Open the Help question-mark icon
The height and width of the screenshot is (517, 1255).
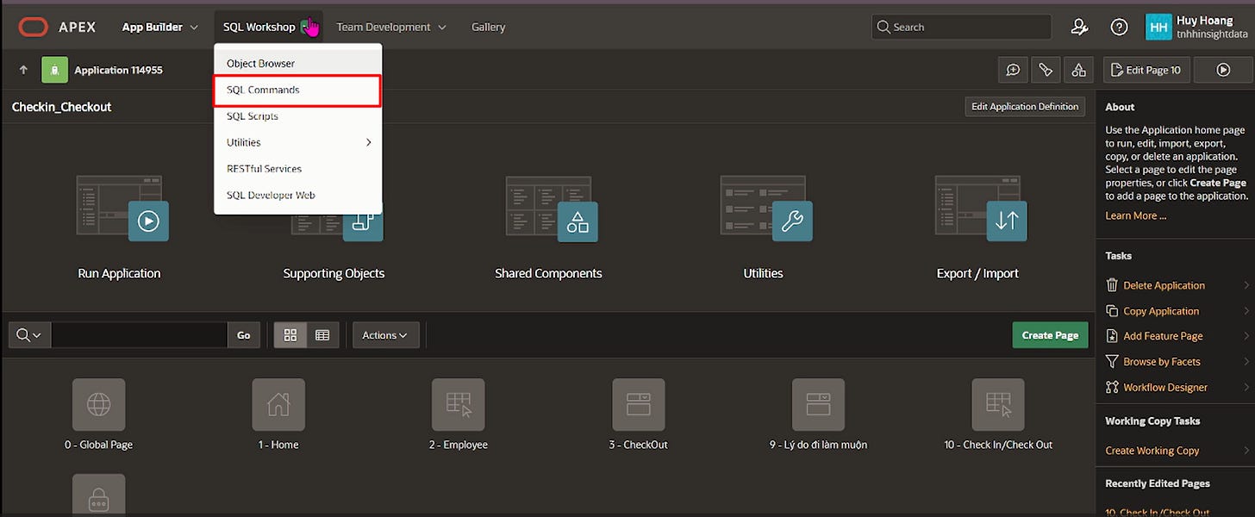(x=1119, y=27)
